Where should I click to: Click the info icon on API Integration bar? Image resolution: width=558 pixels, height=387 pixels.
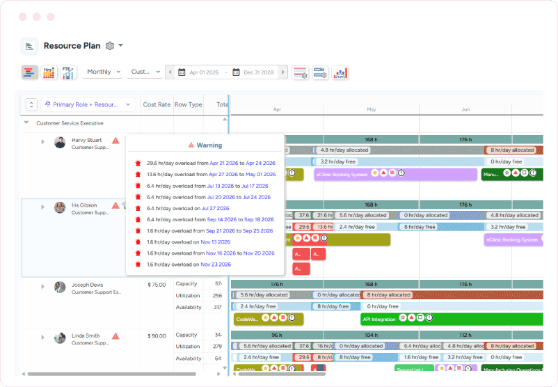429,317
